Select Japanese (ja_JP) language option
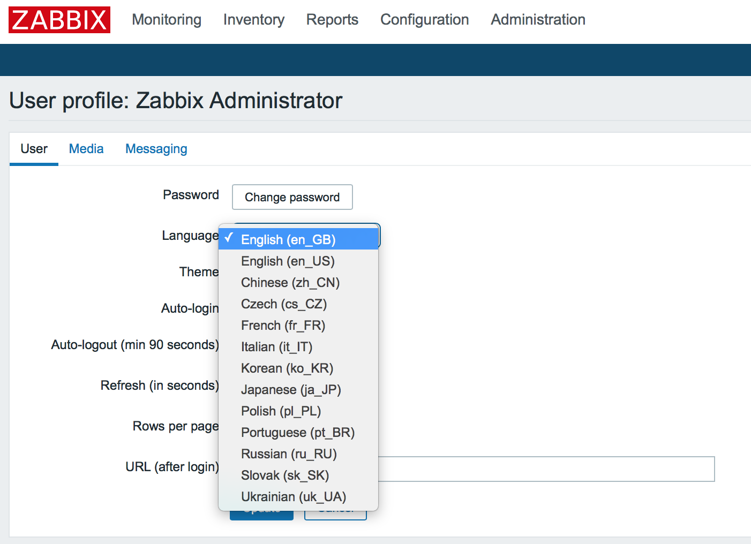Image resolution: width=751 pixels, height=544 pixels. 298,389
